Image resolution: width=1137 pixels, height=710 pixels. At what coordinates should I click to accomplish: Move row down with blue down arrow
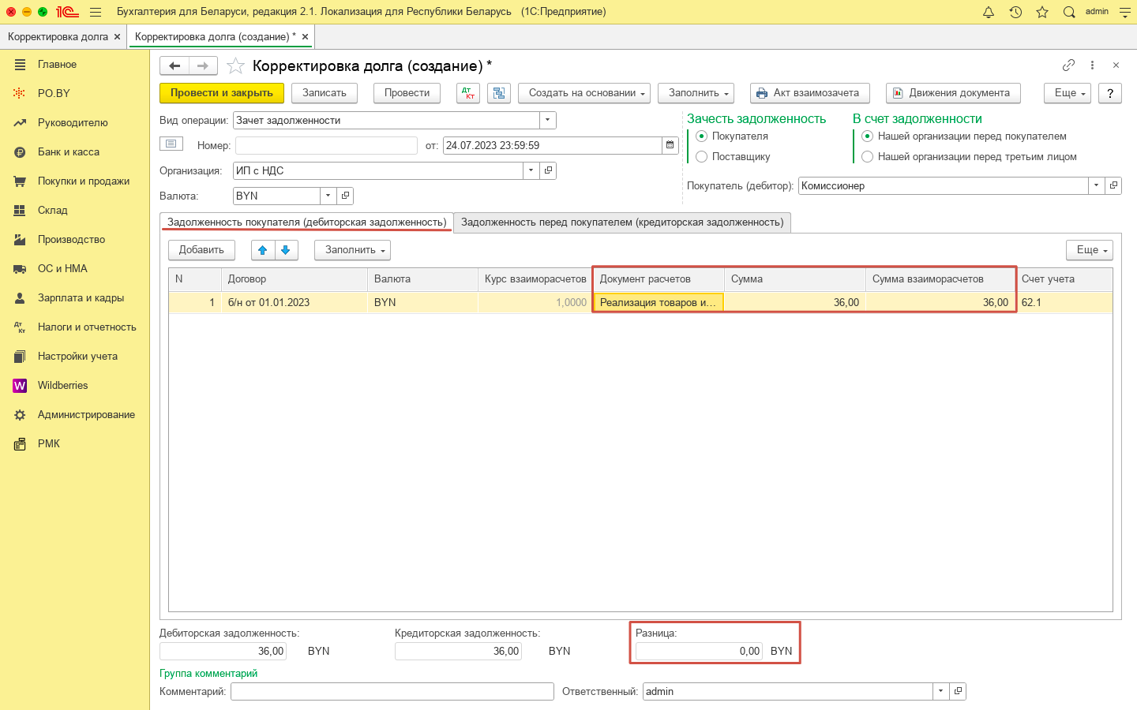pos(286,250)
